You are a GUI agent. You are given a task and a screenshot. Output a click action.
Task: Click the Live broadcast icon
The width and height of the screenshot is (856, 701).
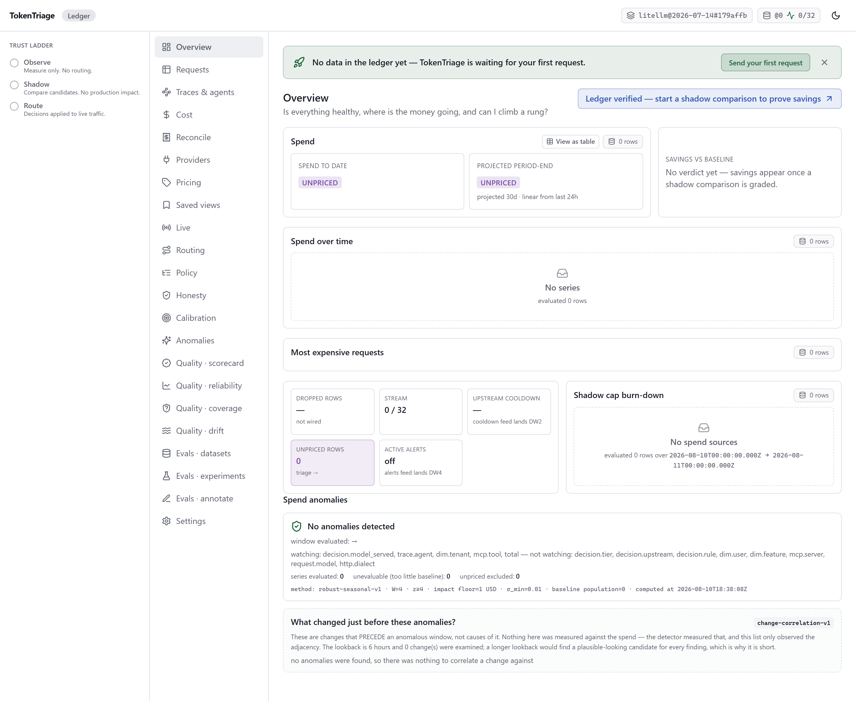pos(166,228)
